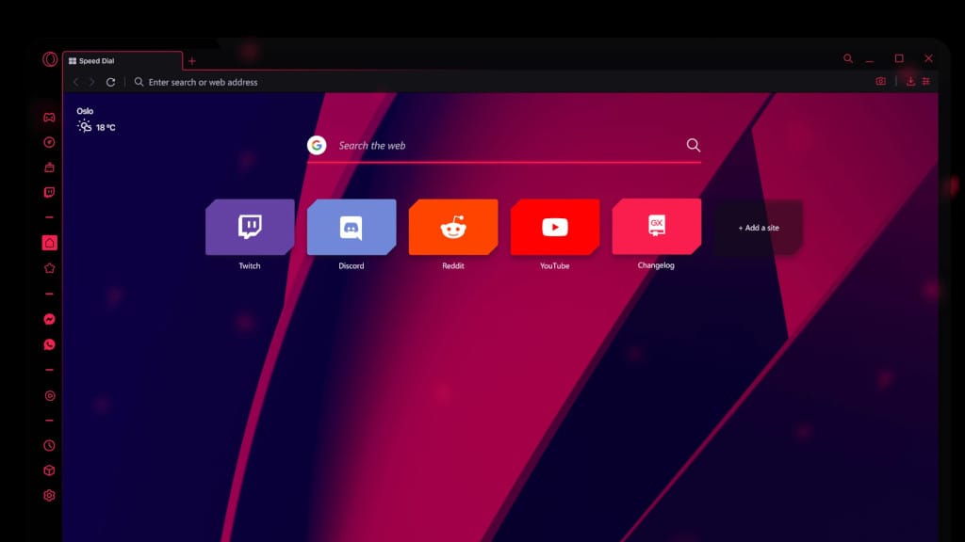Open History clock icon in sidebar

(x=49, y=445)
